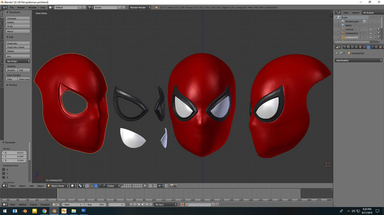This screenshot has width=384, height=215.
Task: Click the Mirror button
Action: coord(18,31)
